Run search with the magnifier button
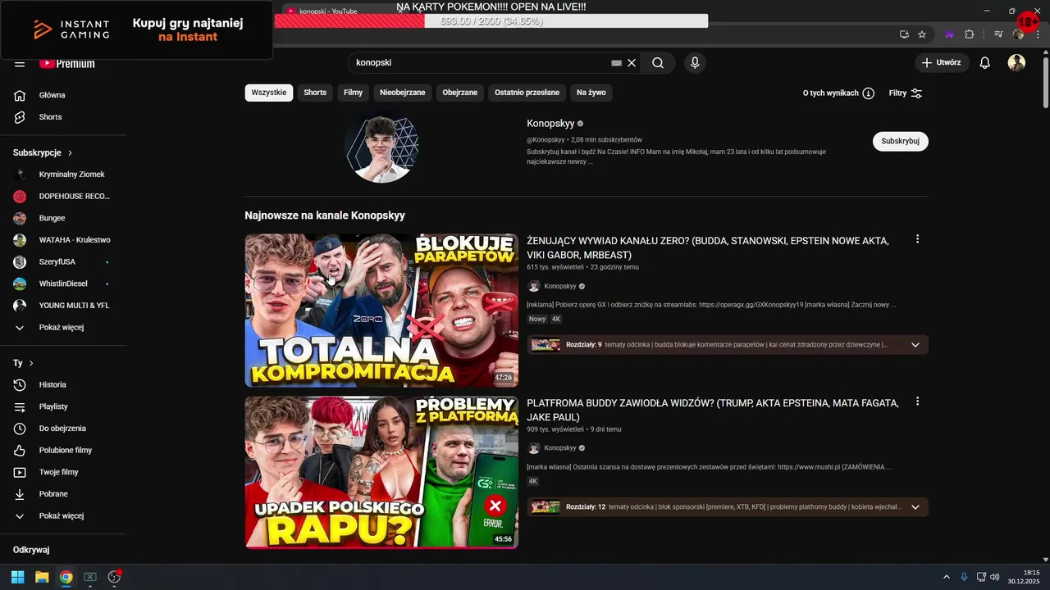1050x590 pixels. pos(658,62)
